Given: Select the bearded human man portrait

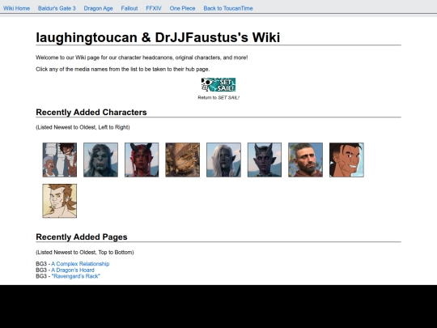Looking at the screenshot, I should coord(305,160).
